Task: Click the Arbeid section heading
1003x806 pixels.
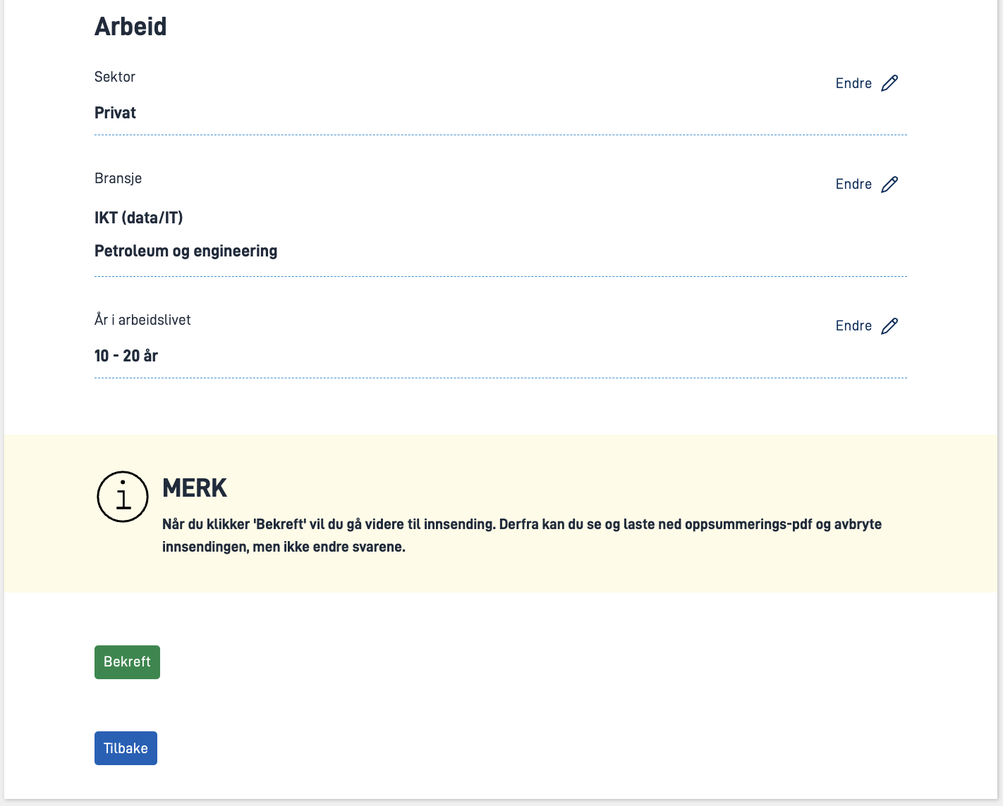Action: click(x=130, y=27)
